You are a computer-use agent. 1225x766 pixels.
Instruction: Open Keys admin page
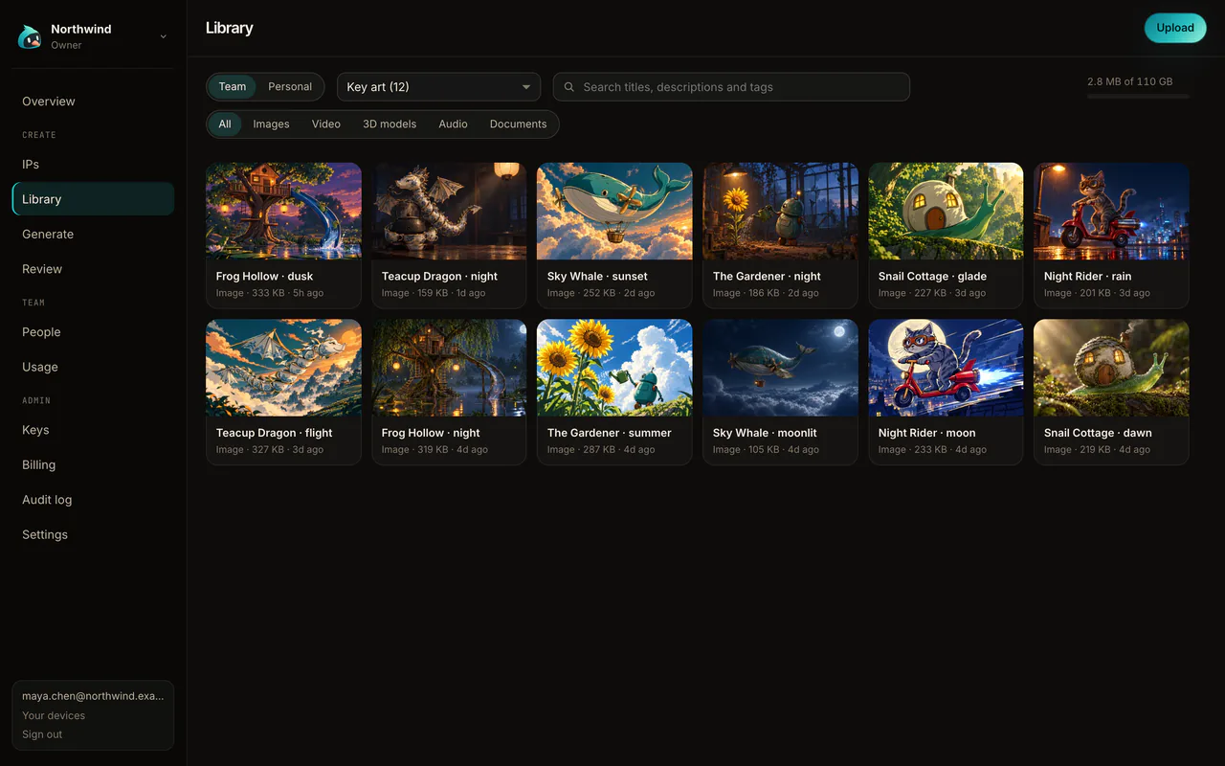click(x=93, y=430)
